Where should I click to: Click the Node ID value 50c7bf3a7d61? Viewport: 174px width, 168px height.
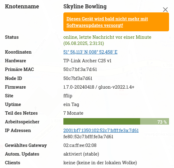click(x=78, y=78)
